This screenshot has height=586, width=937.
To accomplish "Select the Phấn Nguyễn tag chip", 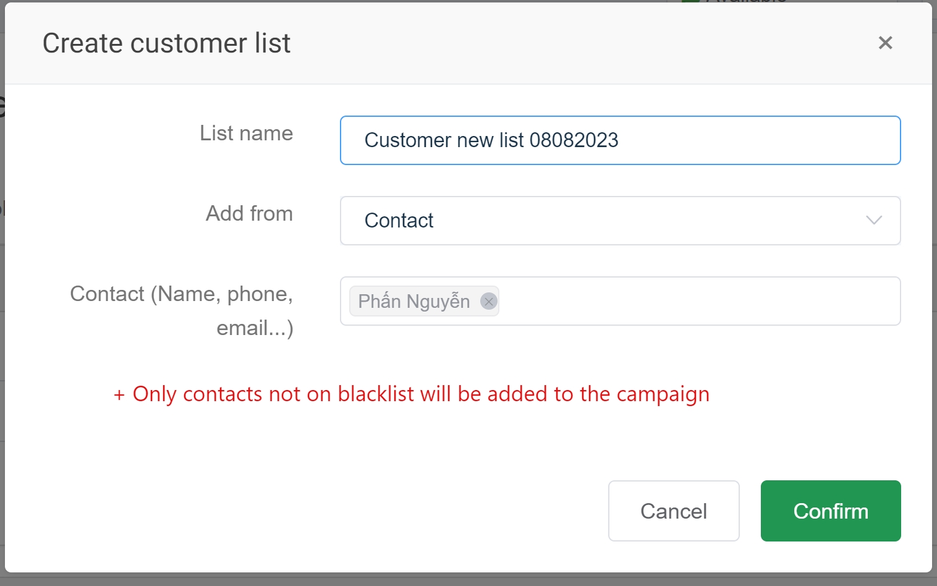I will point(414,301).
